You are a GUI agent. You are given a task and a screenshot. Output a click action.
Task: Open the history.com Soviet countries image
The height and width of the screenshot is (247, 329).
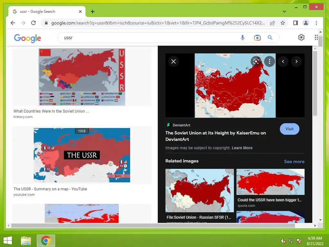82,77
